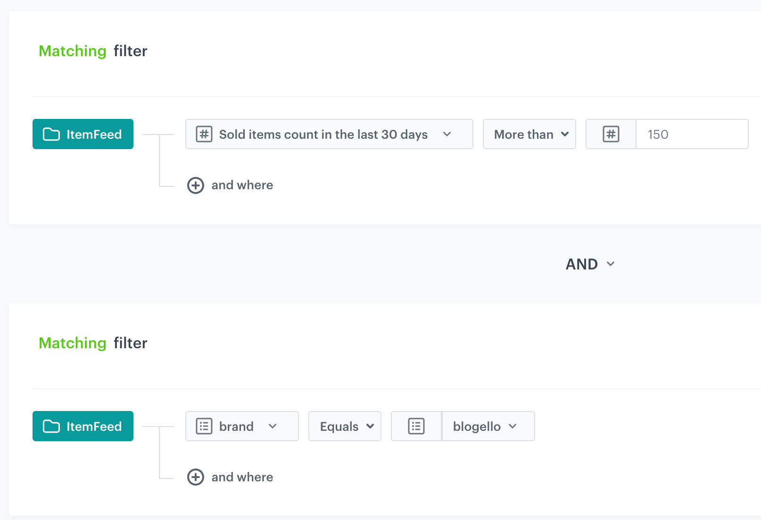The image size is (761, 520).
Task: Click the list type icon before blogello
Action: tap(416, 427)
